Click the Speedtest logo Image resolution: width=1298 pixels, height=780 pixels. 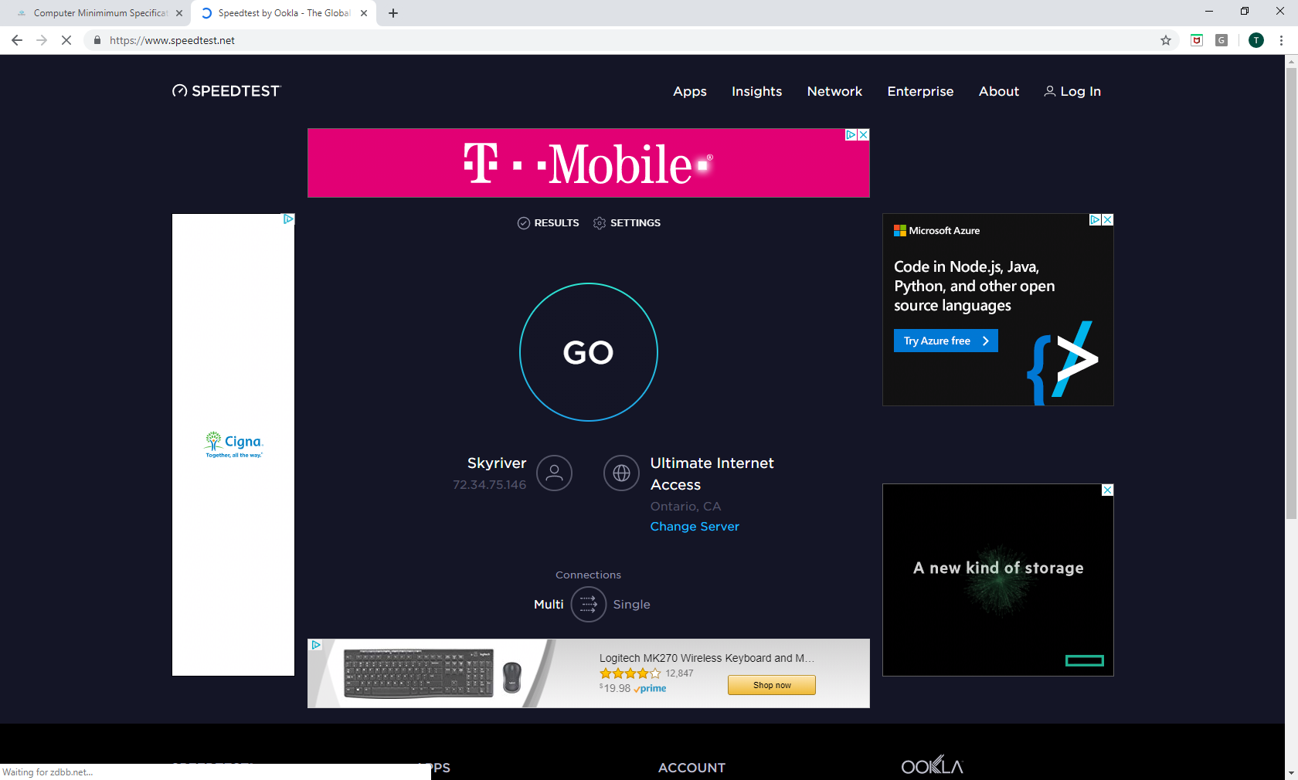pyautogui.click(x=226, y=91)
